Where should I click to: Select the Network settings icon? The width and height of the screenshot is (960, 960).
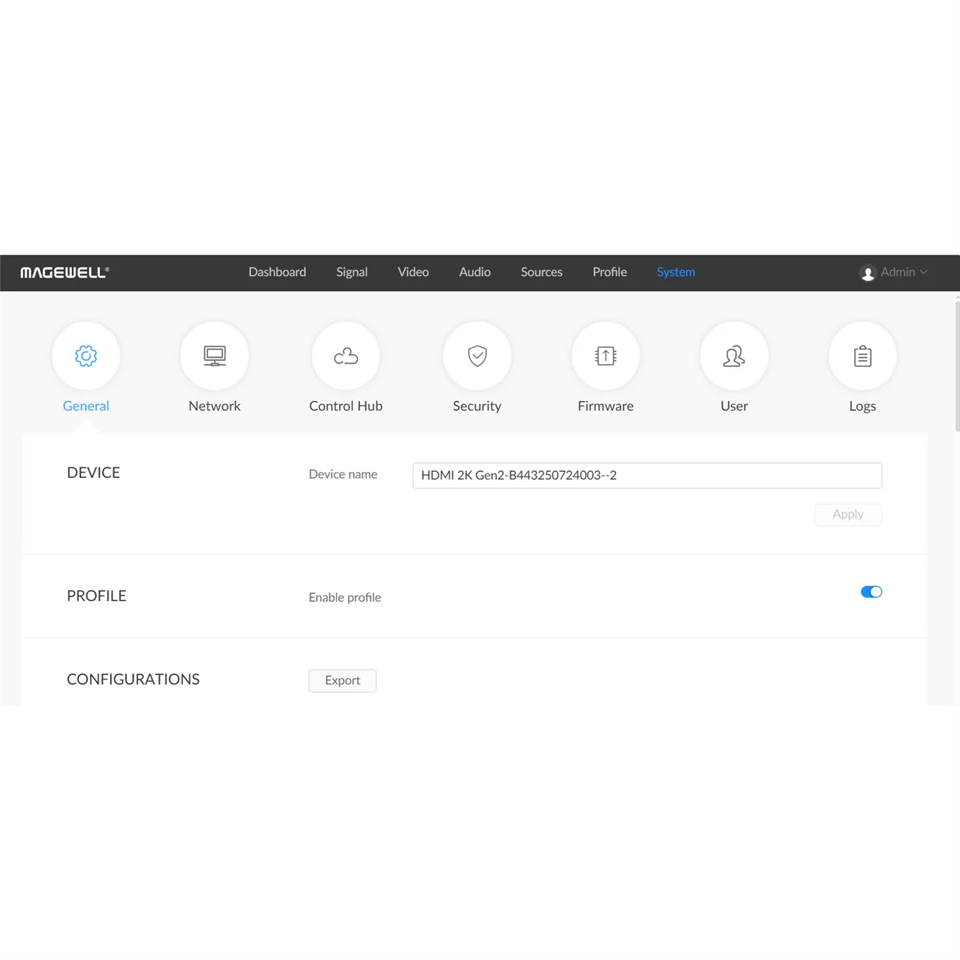click(214, 355)
